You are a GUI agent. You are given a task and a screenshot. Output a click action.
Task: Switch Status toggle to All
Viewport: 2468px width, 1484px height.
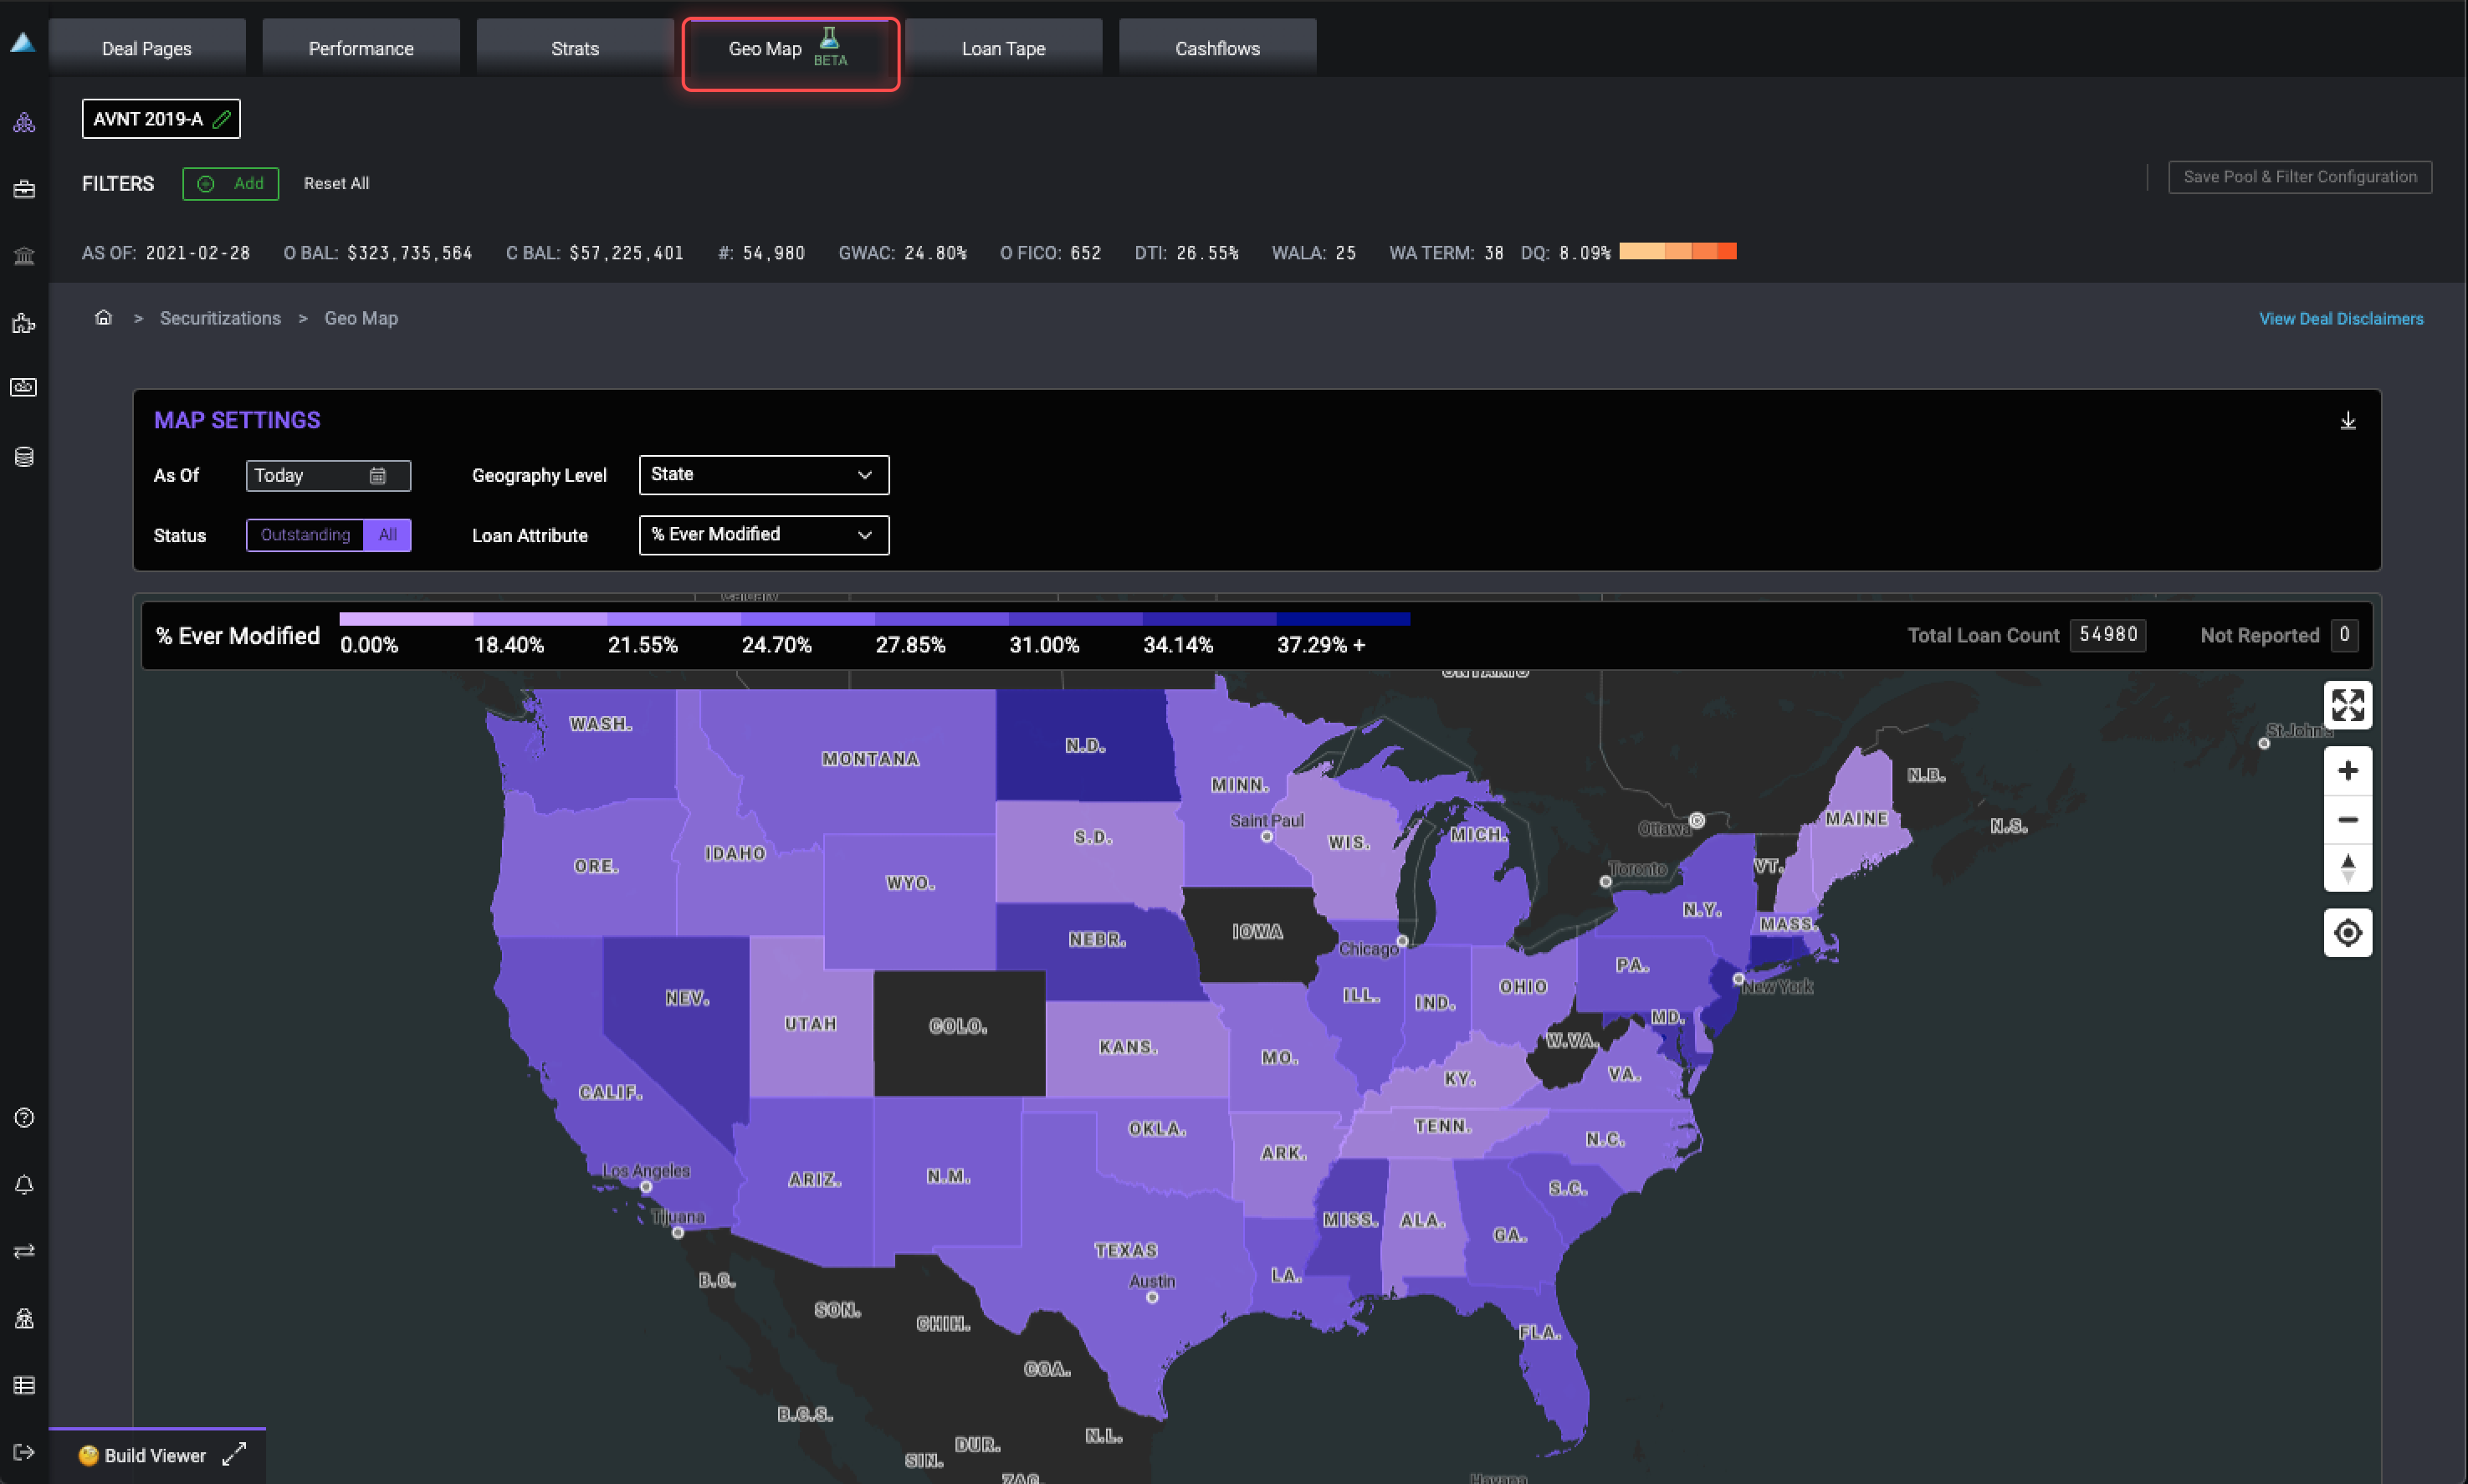388,535
